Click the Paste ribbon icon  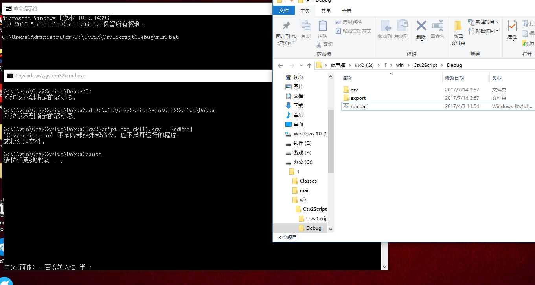coord(322,26)
